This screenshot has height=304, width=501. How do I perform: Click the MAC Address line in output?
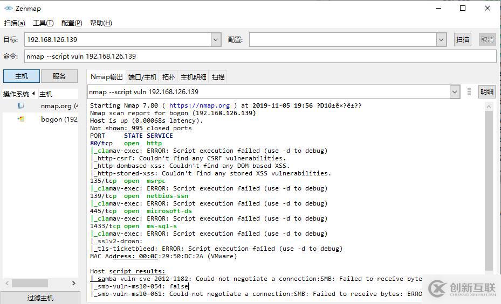click(x=163, y=256)
